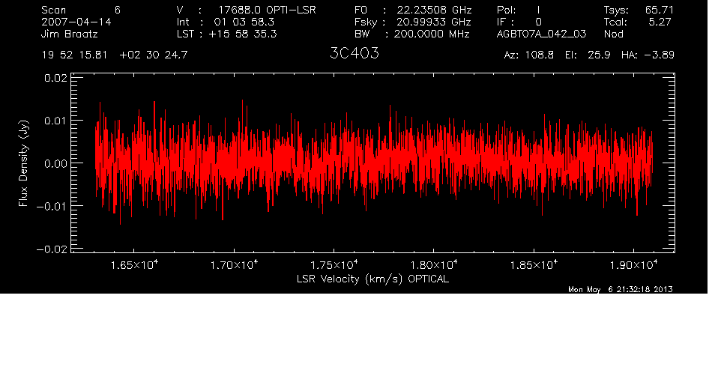Click bandwidth value 200.0000 MHz

point(432,34)
